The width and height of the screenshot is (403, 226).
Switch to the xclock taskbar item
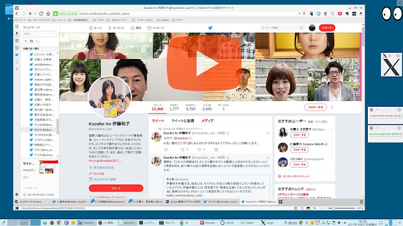(227, 223)
